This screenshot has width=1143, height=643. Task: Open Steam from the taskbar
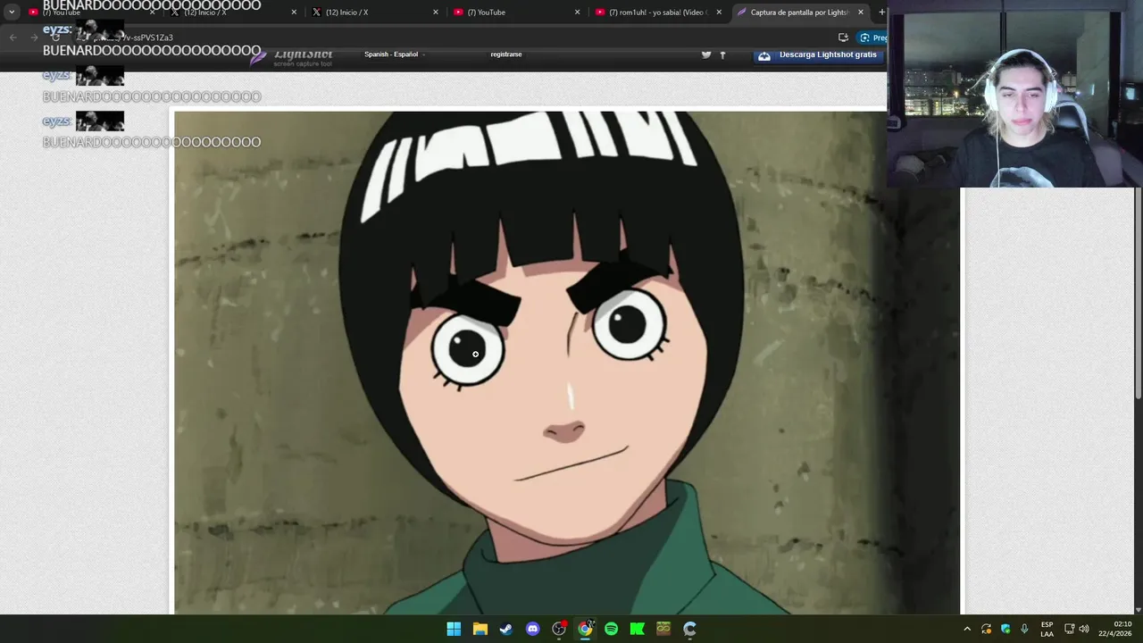[x=505, y=629]
